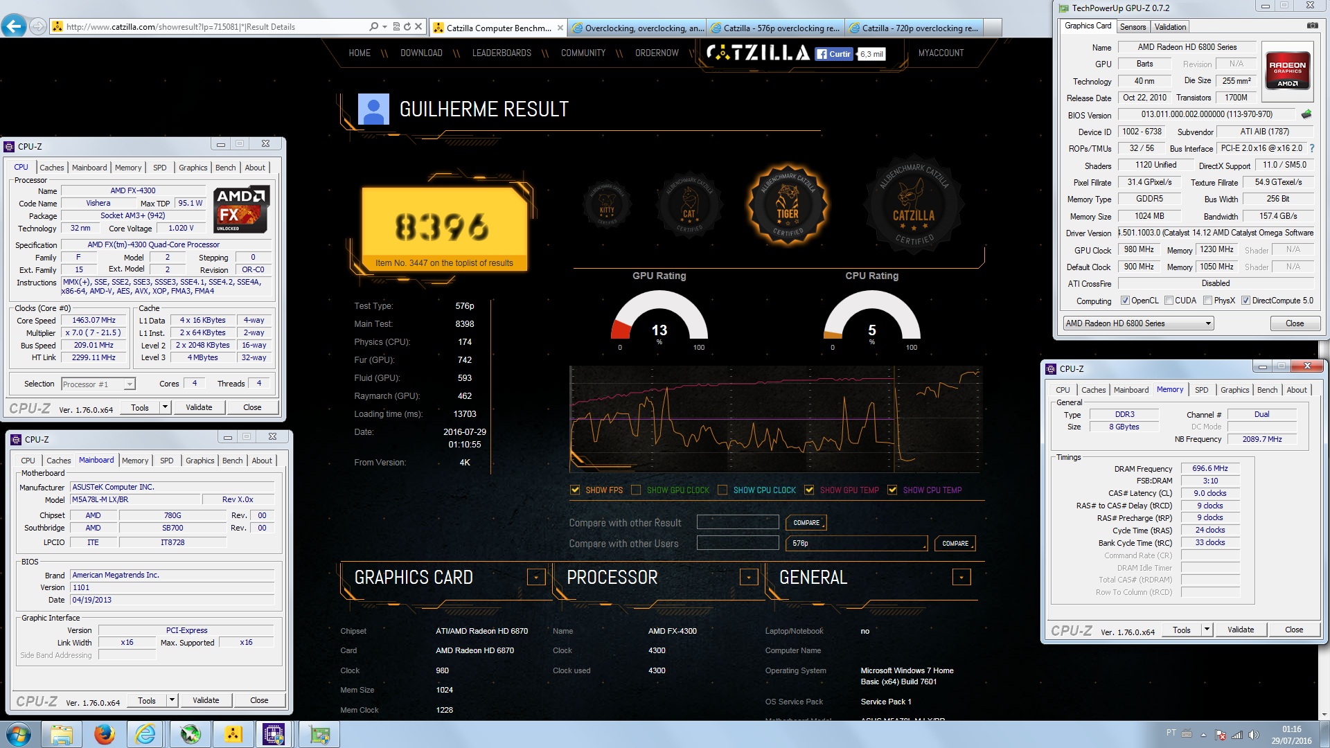Toggle the SHOW CPU CLOCK checkbox
This screenshot has width=1330, height=748.
(x=722, y=490)
